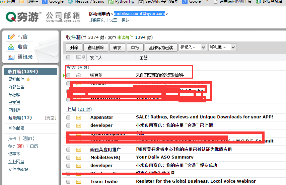Image resolution: width=286 pixels, height=185 pixels.
Task: Sort by 主题 column header
Action: [x=144, y=58]
